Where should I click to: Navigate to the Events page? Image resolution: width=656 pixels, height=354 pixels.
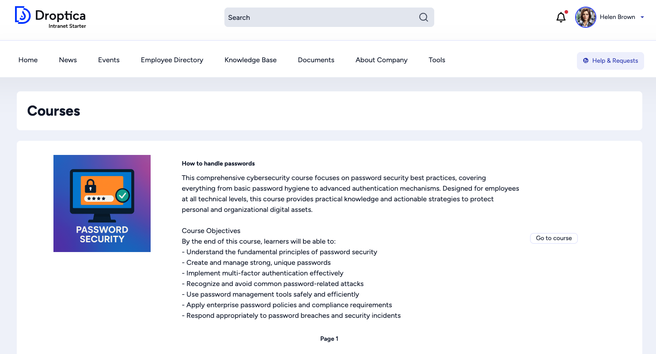pos(109,60)
